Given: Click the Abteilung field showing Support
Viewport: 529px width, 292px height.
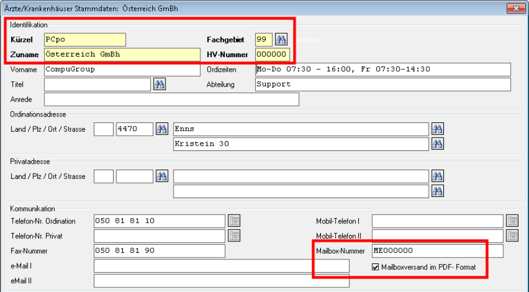Looking at the screenshot, I should (x=383, y=85).
